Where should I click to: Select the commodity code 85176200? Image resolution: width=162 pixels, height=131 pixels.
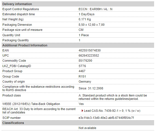tap(85, 61)
